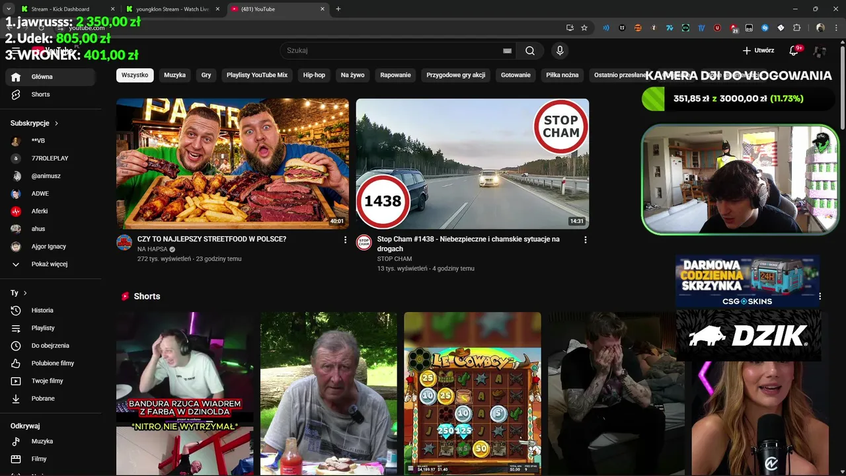Click the voice search microphone icon
Image resolution: width=846 pixels, height=476 pixels.
(x=560, y=50)
